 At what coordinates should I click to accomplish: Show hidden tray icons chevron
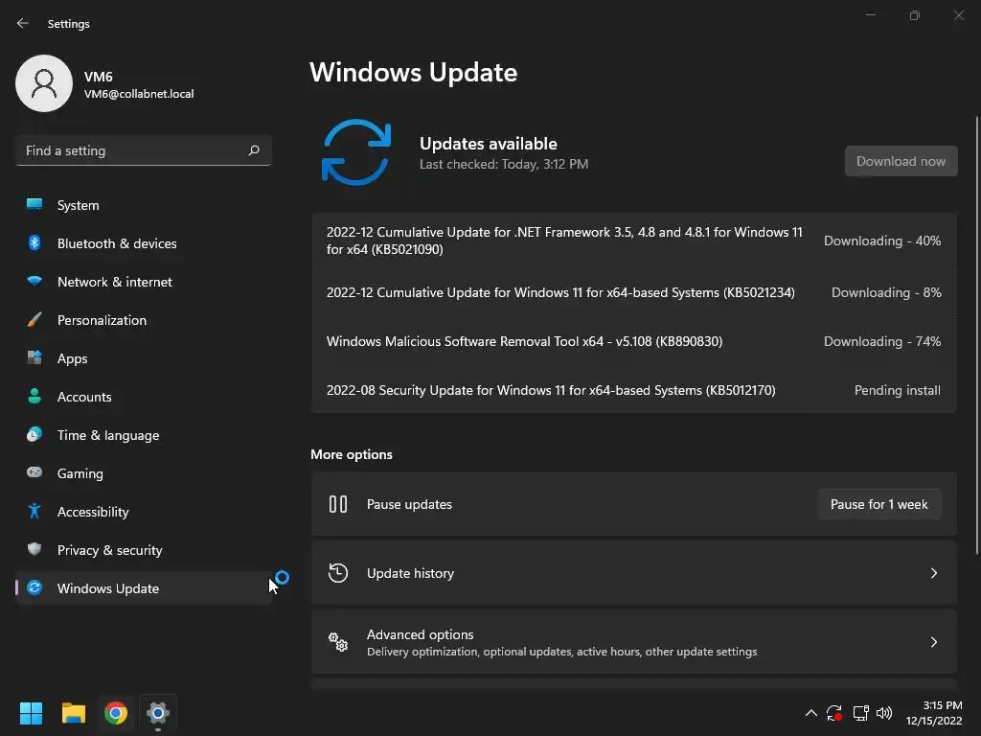point(810,713)
